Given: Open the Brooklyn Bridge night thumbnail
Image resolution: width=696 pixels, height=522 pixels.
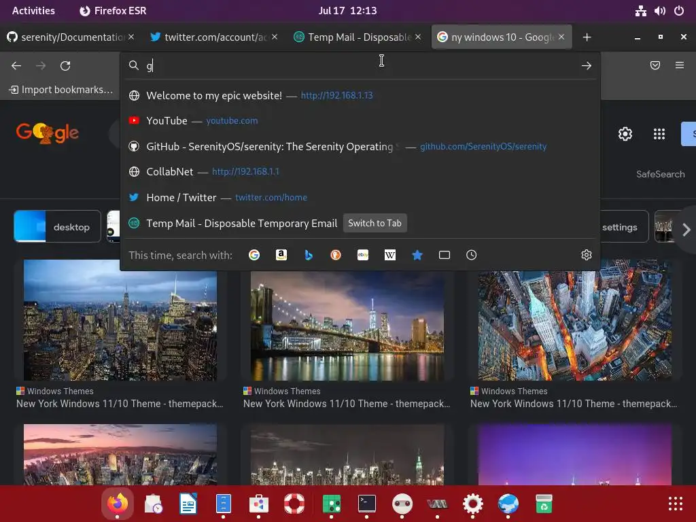Looking at the screenshot, I should [347, 326].
